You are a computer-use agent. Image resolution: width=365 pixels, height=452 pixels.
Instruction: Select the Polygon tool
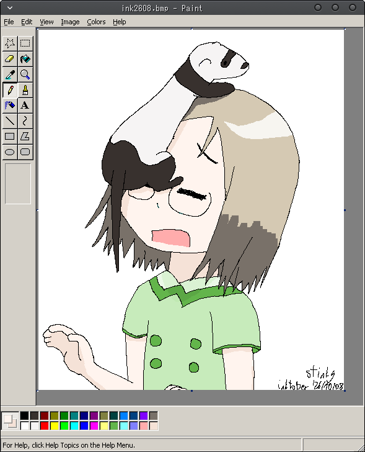(25, 137)
